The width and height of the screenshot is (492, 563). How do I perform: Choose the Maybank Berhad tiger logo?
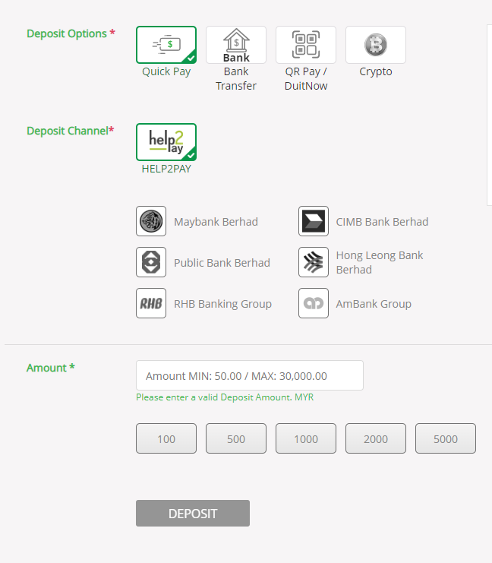(151, 221)
